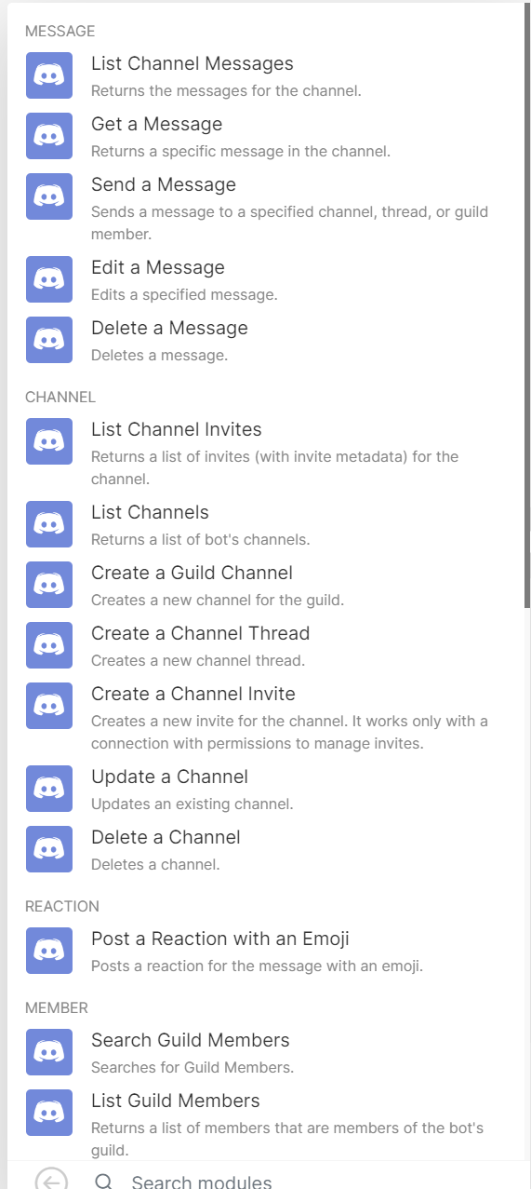The image size is (531, 1189).
Task: Click 'Creates a new invite for the channel' description
Action: 289,732
